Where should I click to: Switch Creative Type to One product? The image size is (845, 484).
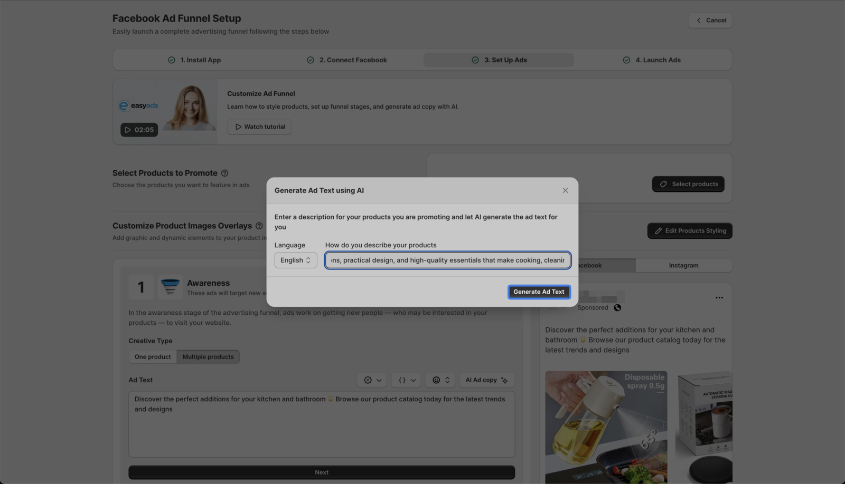pos(152,356)
